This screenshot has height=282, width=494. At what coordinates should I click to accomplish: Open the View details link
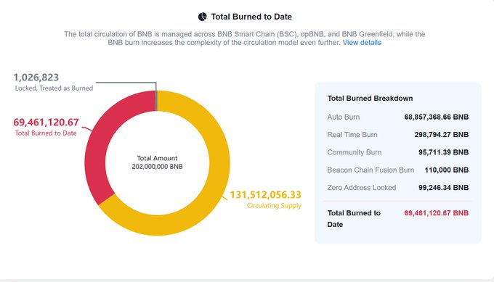362,43
